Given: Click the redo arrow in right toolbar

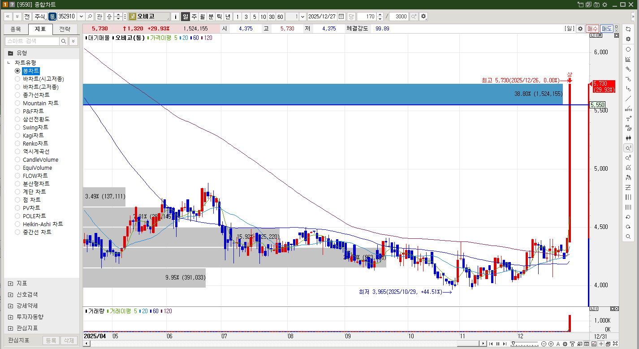Looking at the screenshot, I should point(628,227).
